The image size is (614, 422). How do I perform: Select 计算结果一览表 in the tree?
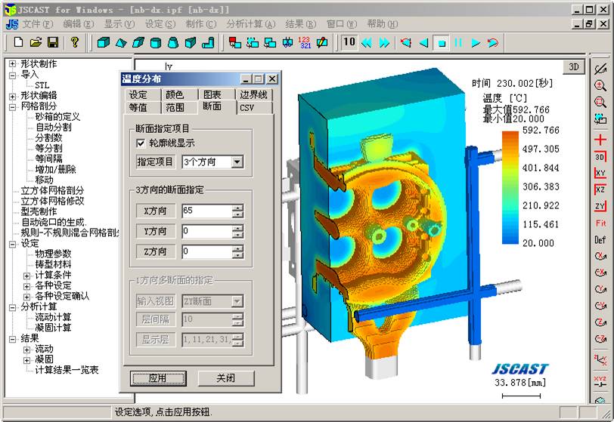(67, 370)
